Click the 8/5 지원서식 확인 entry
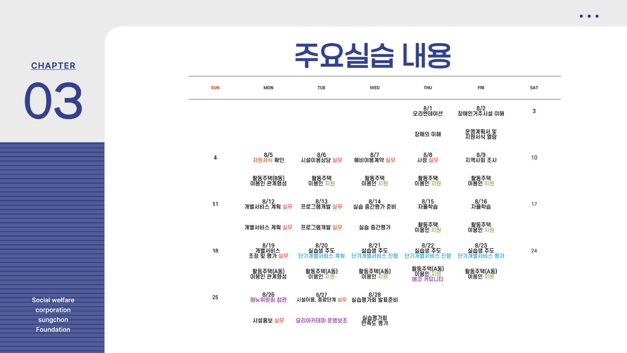627x353 pixels. pos(268,158)
